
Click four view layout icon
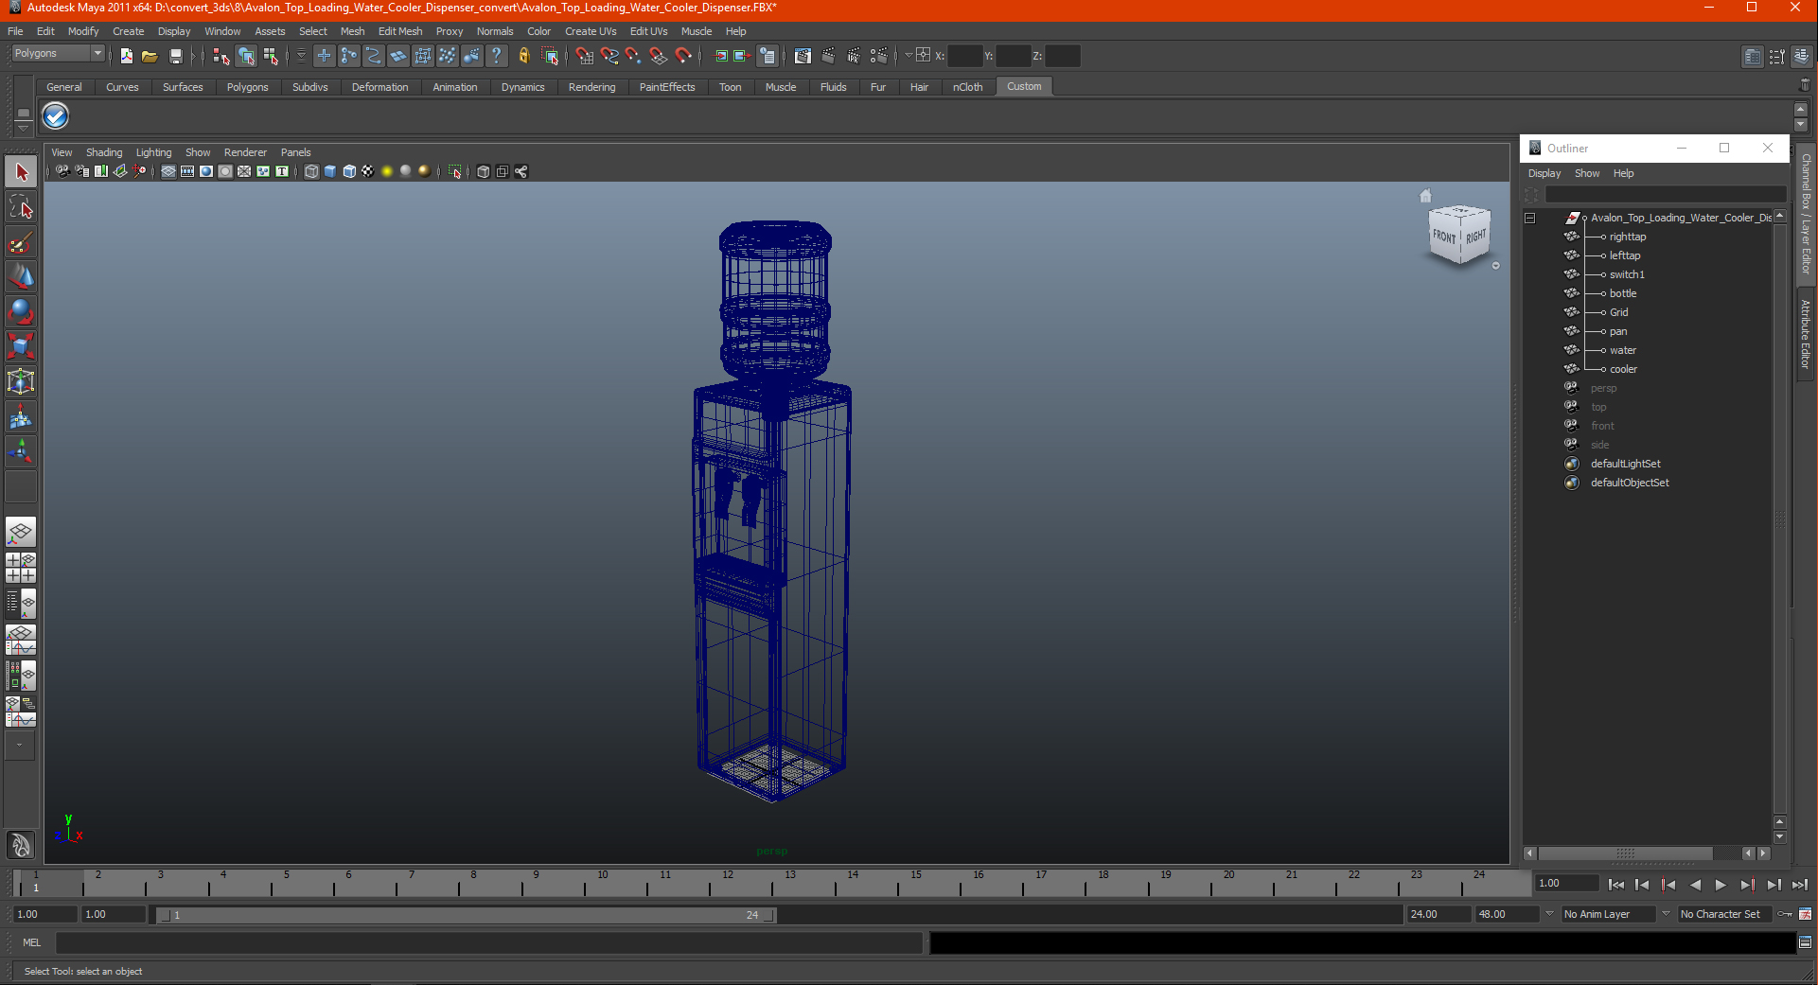pos(21,567)
